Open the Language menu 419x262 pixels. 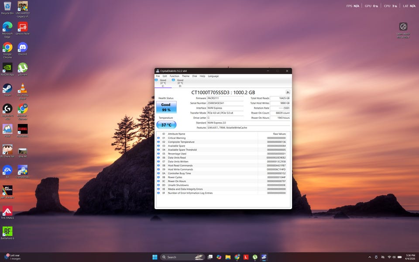click(213, 76)
